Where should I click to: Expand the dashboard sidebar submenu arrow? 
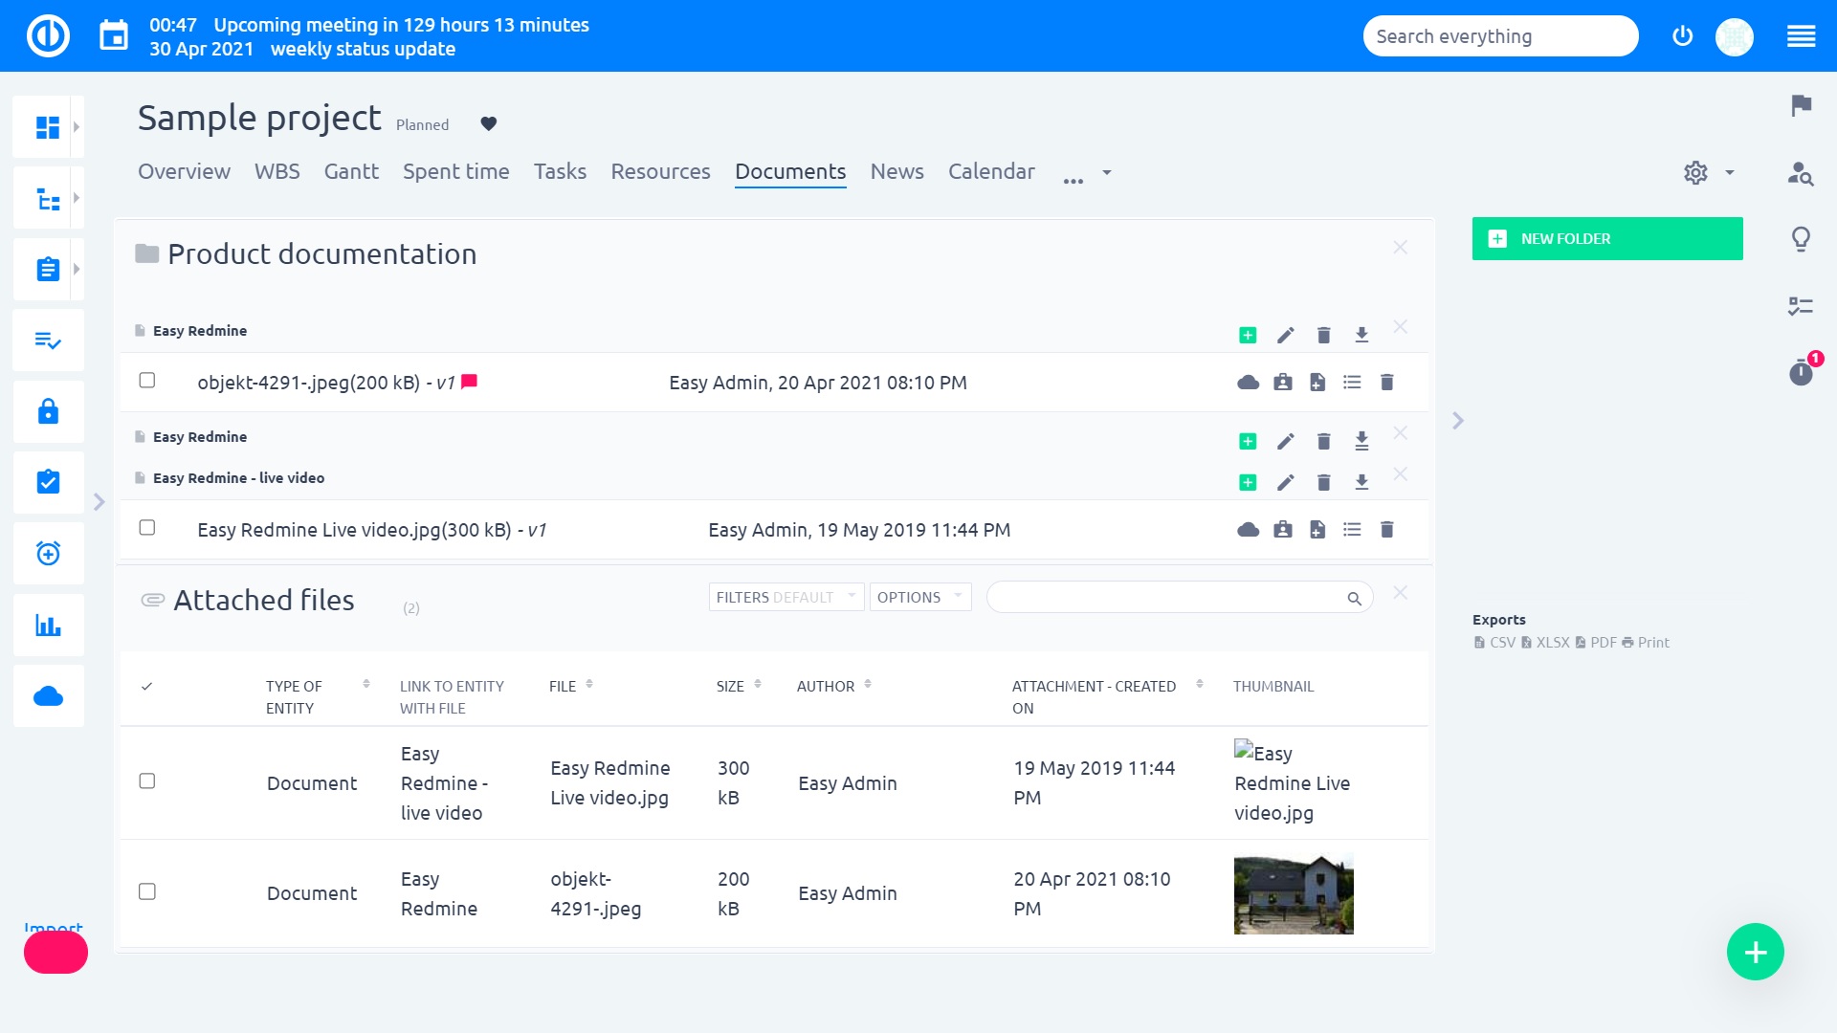[77, 126]
